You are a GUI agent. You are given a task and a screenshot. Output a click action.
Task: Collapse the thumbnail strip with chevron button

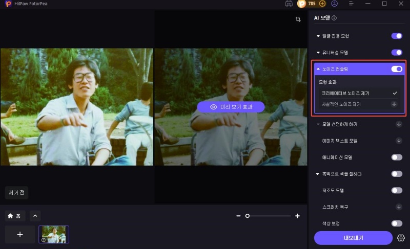(x=35, y=216)
